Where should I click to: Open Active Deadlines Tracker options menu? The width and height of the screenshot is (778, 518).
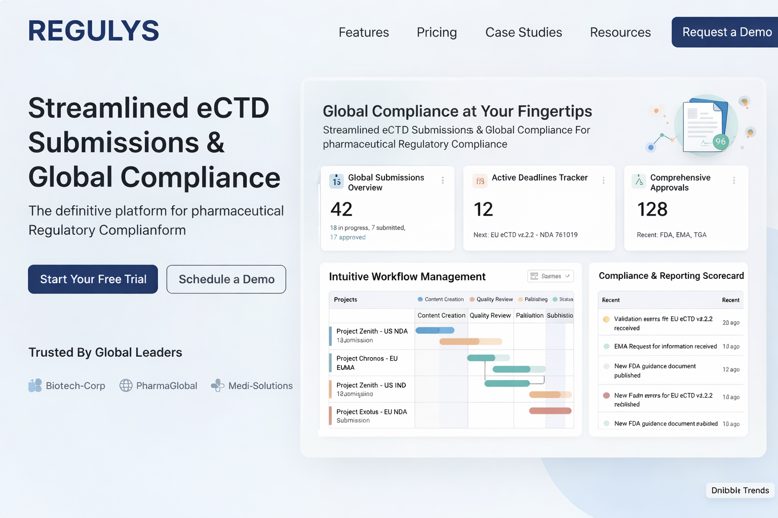coord(603,180)
